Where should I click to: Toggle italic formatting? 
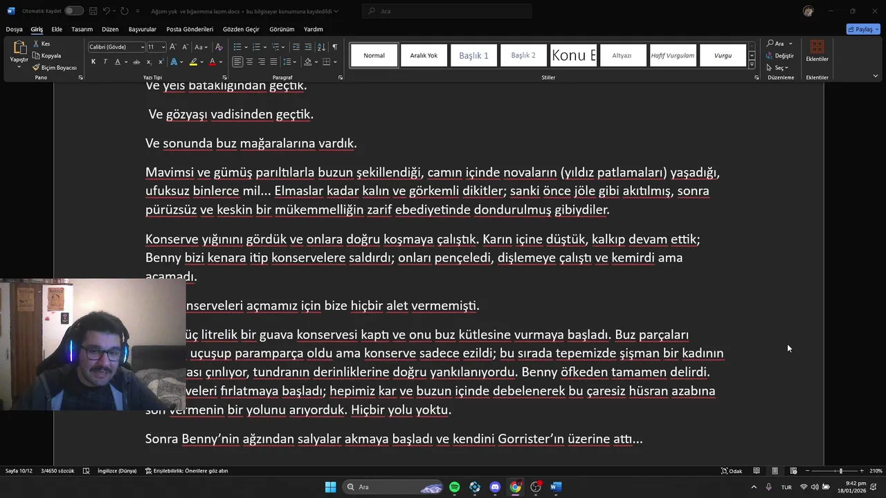point(105,62)
